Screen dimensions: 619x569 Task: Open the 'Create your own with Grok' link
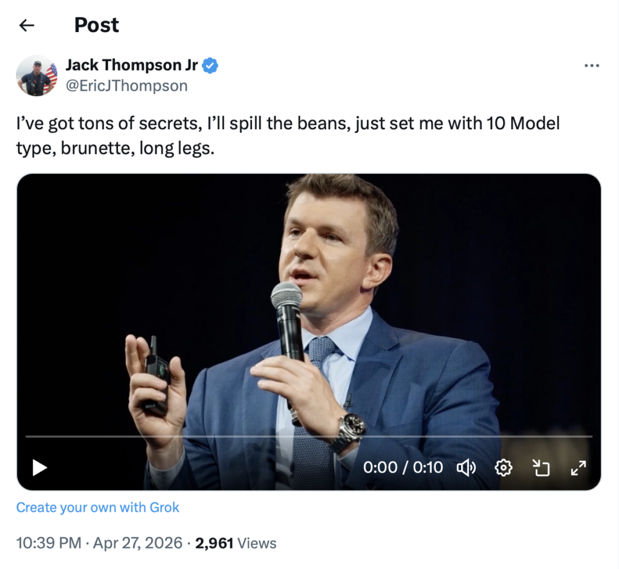pos(98,507)
